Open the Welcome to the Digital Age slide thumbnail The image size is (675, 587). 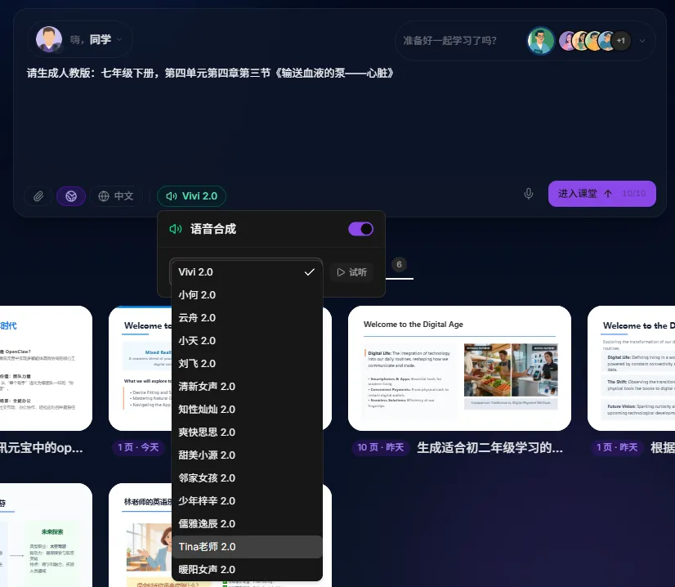pyautogui.click(x=459, y=368)
